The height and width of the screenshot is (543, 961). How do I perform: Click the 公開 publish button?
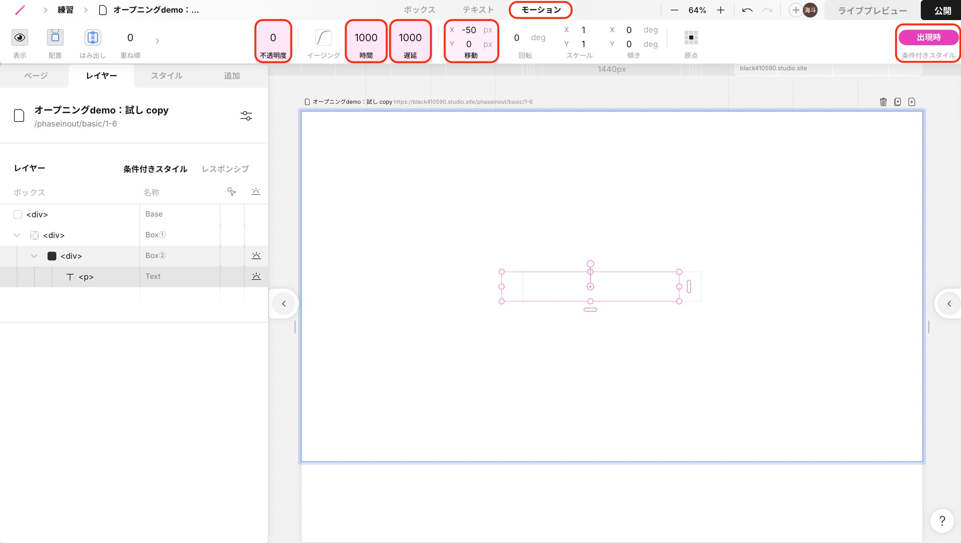(x=942, y=10)
